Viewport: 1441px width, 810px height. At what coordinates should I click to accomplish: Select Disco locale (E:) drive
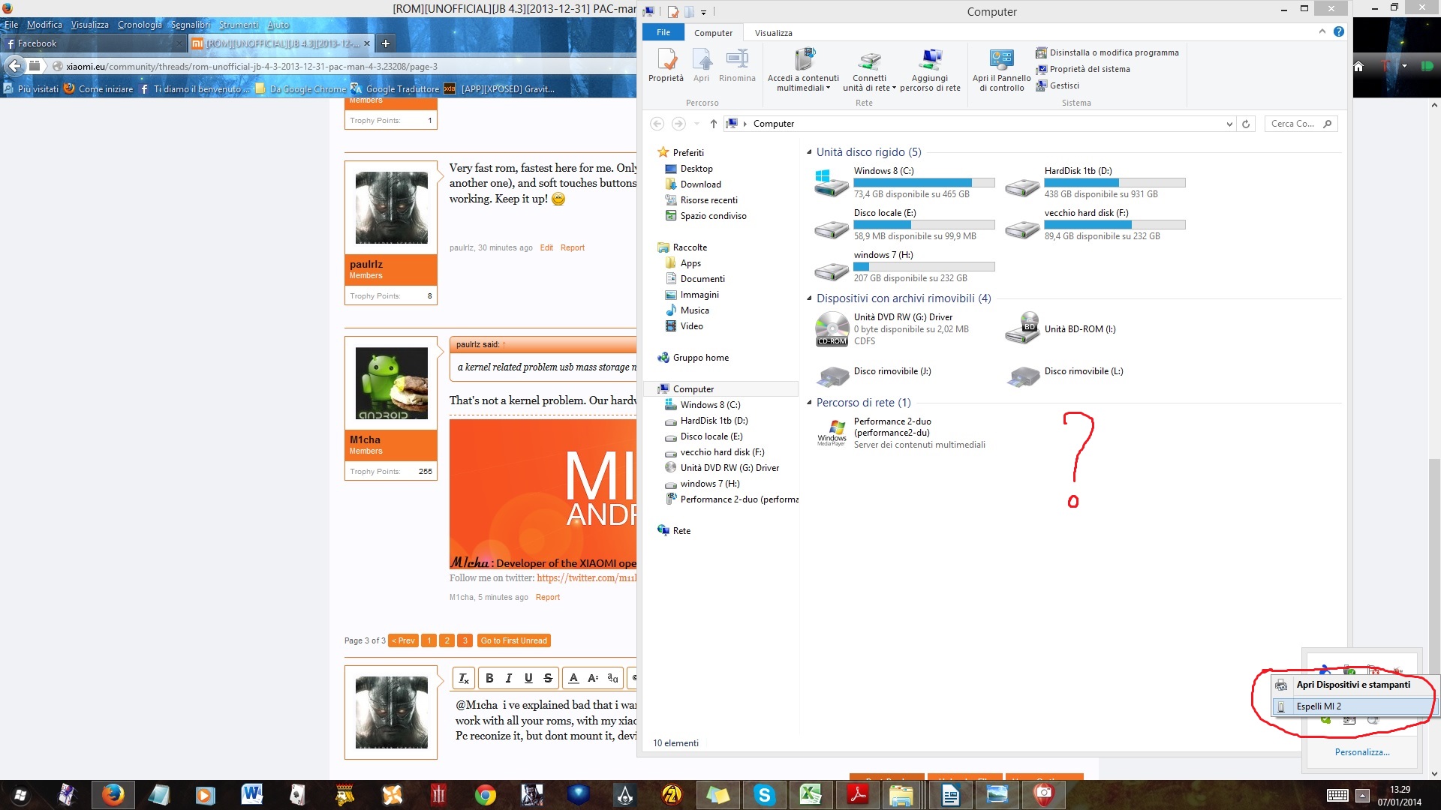coord(904,225)
